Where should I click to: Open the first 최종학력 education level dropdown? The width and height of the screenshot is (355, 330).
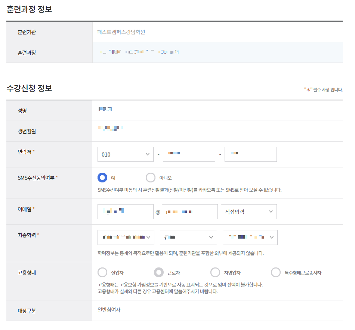coord(126,237)
